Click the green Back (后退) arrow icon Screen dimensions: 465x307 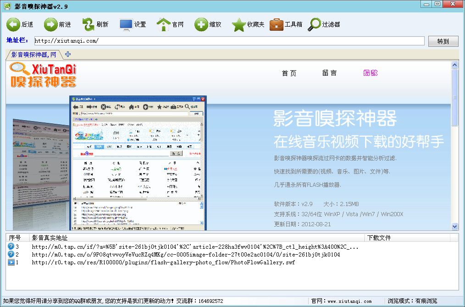click(x=13, y=25)
